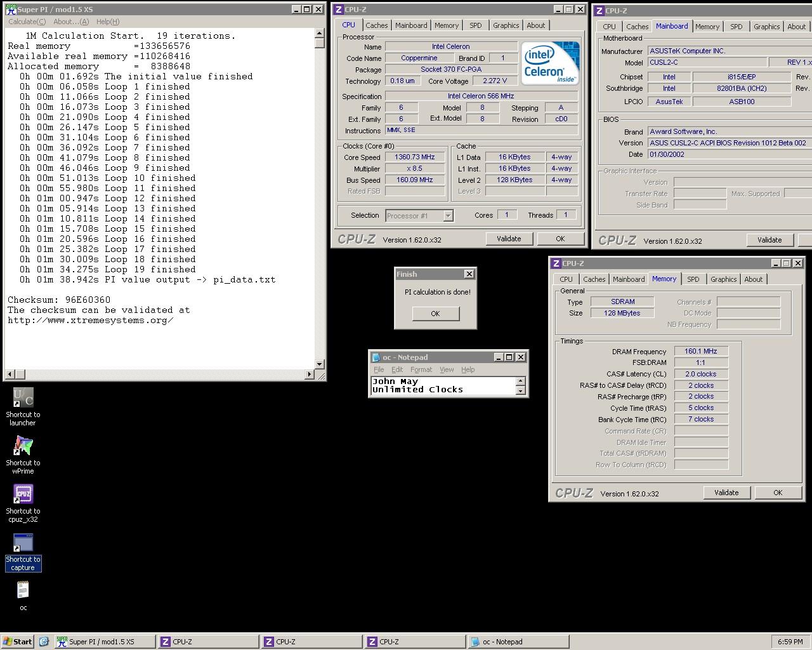Click Validate in CPU-Z Memory window
Screen dimensions: 812x650
click(726, 493)
